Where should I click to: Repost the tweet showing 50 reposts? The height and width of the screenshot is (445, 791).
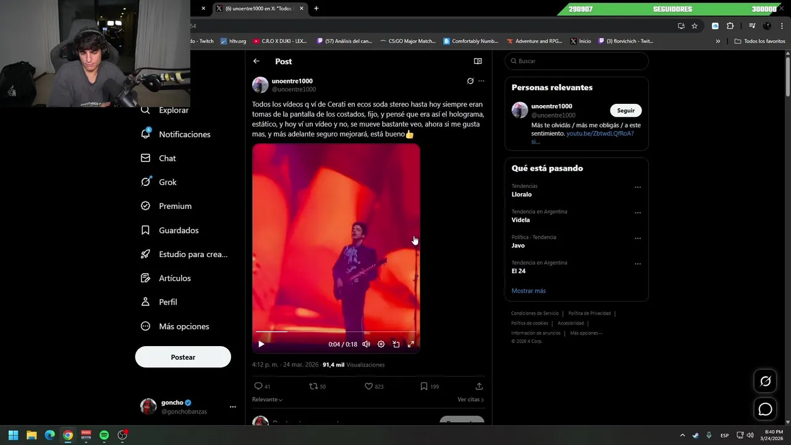(318, 386)
